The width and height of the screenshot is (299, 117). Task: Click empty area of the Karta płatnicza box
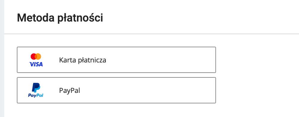(162, 60)
